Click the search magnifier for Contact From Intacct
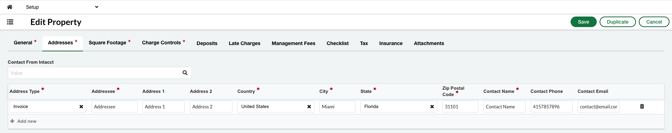Screen dimensions: 672x133 [185, 73]
